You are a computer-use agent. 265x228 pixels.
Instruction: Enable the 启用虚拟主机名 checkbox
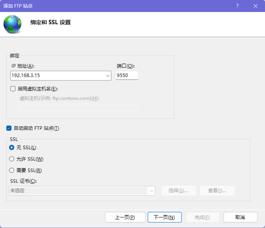[x=13, y=89]
